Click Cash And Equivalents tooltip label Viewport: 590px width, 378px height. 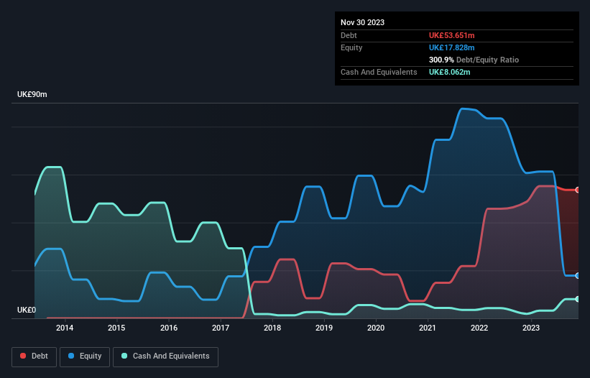(379, 72)
